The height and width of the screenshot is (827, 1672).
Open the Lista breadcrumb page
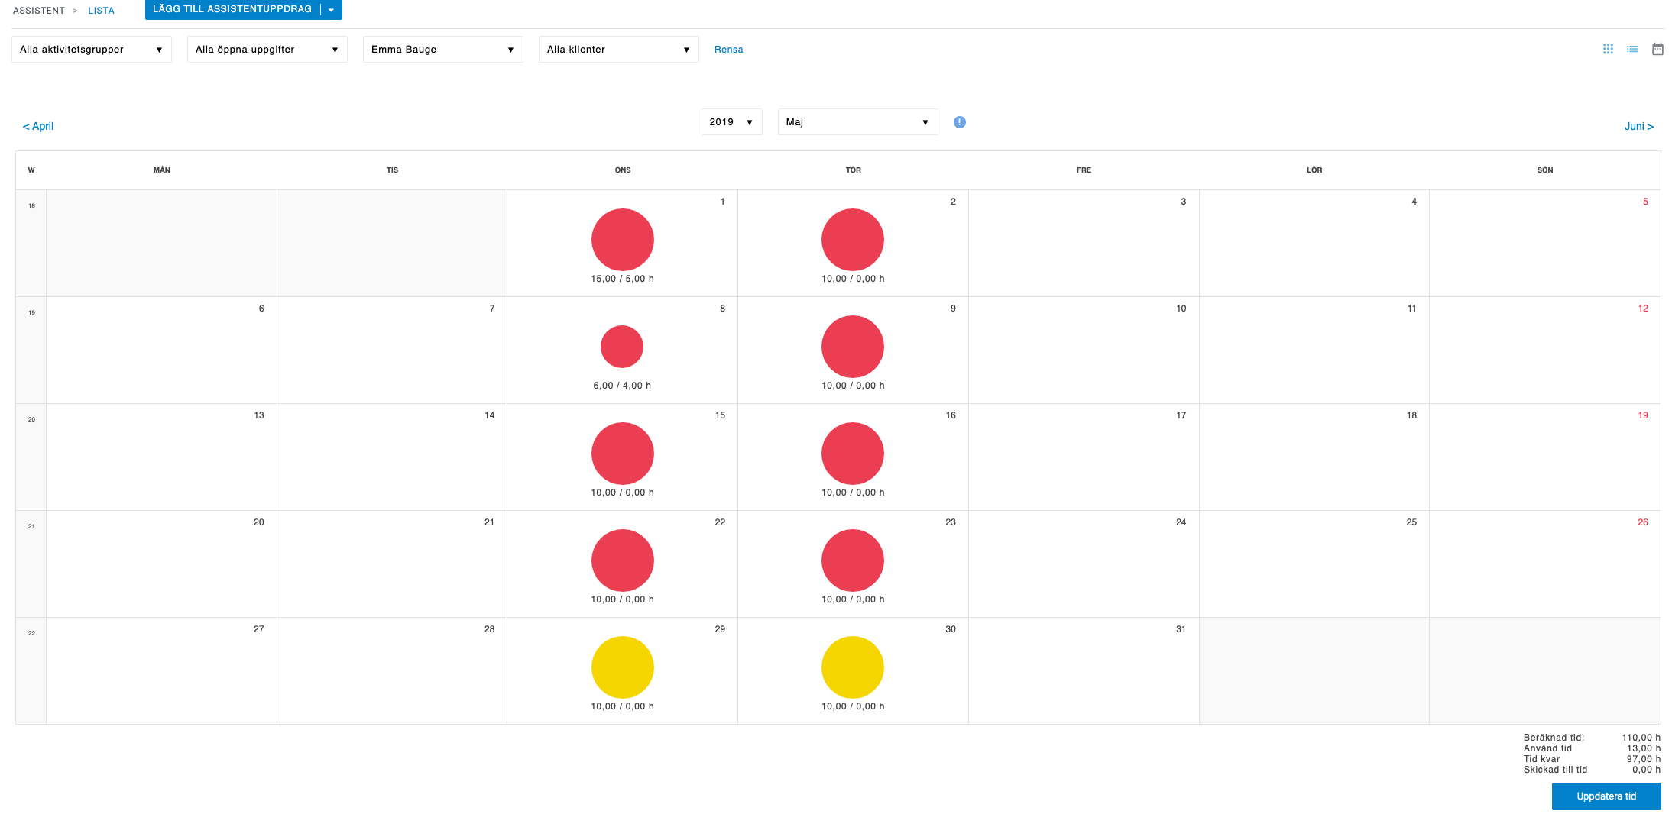click(x=101, y=10)
